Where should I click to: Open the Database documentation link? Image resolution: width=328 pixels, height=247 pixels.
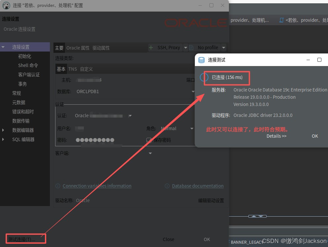198,186
